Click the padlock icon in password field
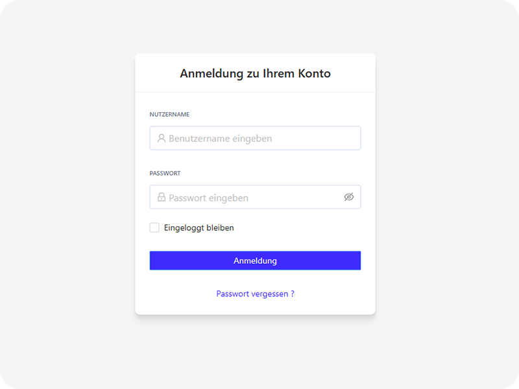 pos(162,197)
